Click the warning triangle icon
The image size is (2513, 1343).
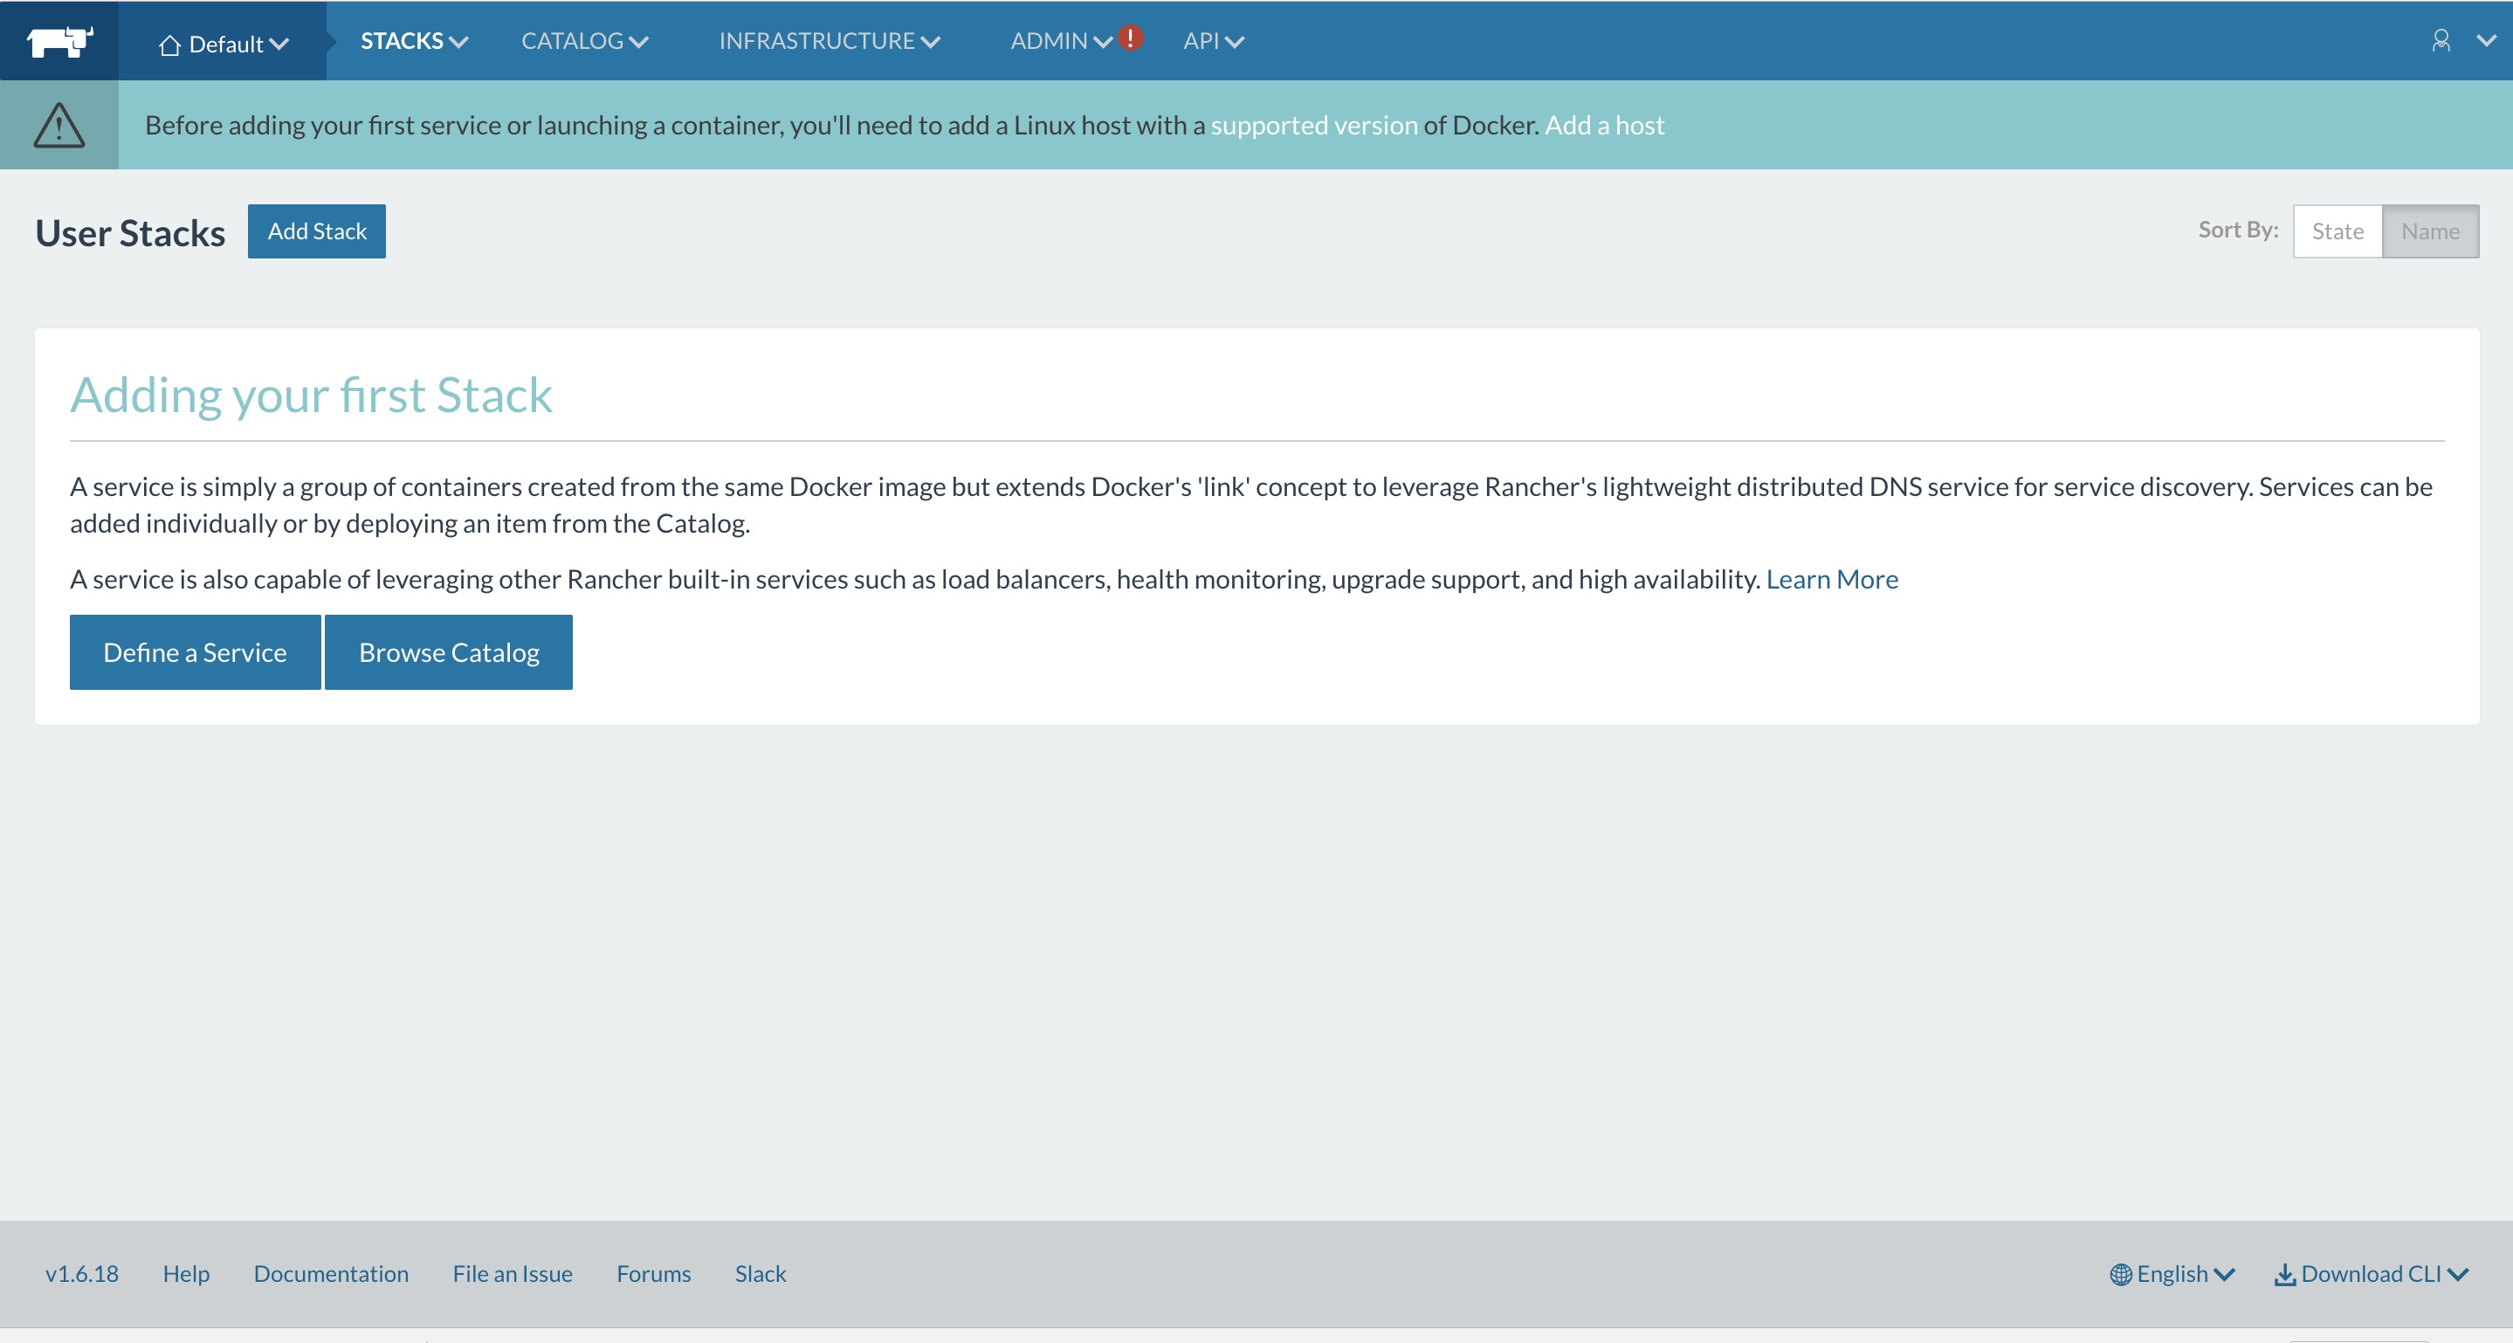point(59,125)
